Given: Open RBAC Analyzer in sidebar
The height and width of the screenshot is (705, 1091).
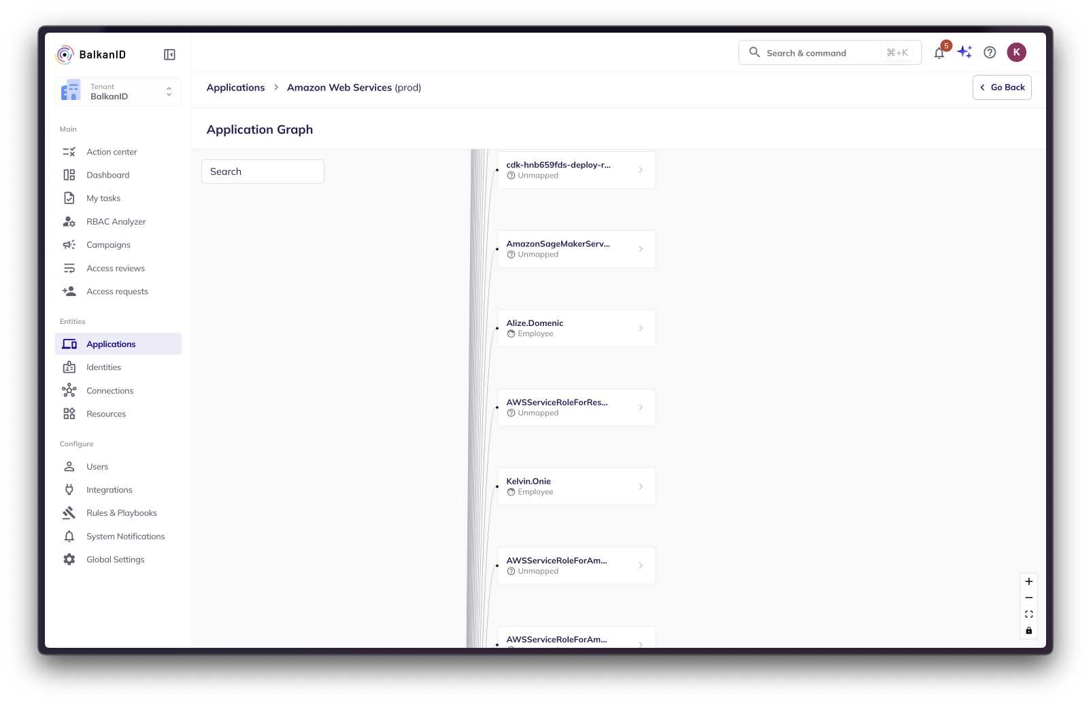Looking at the screenshot, I should point(116,222).
